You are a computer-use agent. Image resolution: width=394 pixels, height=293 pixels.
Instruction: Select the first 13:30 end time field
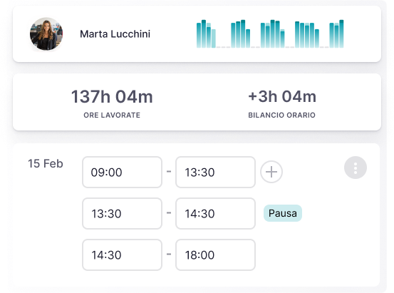pos(216,173)
